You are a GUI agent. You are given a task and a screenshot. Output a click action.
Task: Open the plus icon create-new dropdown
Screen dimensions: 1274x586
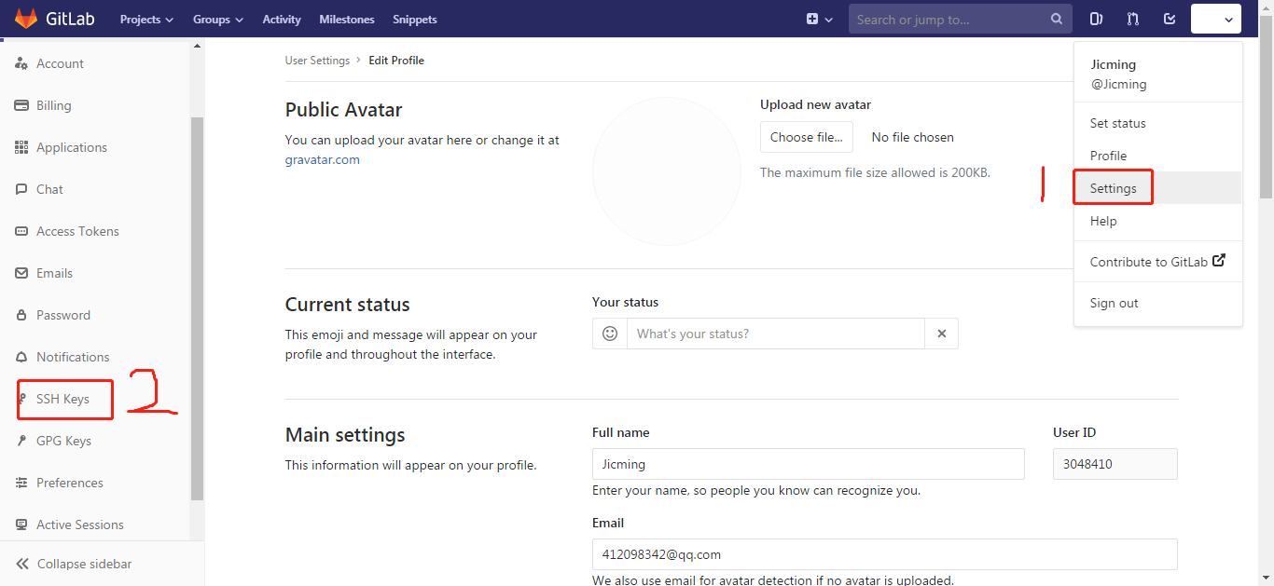(x=819, y=19)
